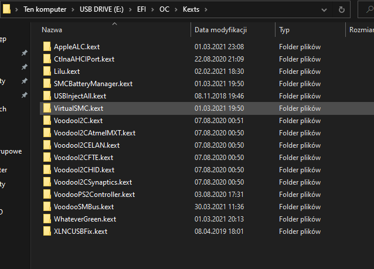Select XLNCUSBFix.kext file name
Viewport: 374px width, 269px height.
pos(81,231)
